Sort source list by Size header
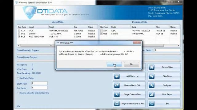The height and width of the screenshot is (110, 197). pos(80,27)
